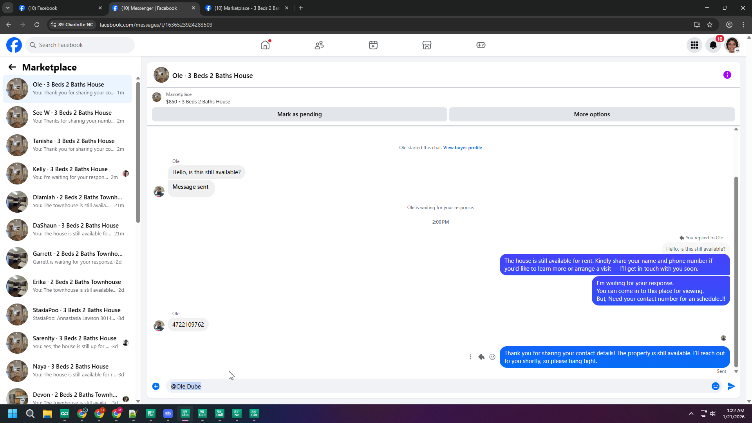Bookmark this page with the star icon

click(710, 25)
